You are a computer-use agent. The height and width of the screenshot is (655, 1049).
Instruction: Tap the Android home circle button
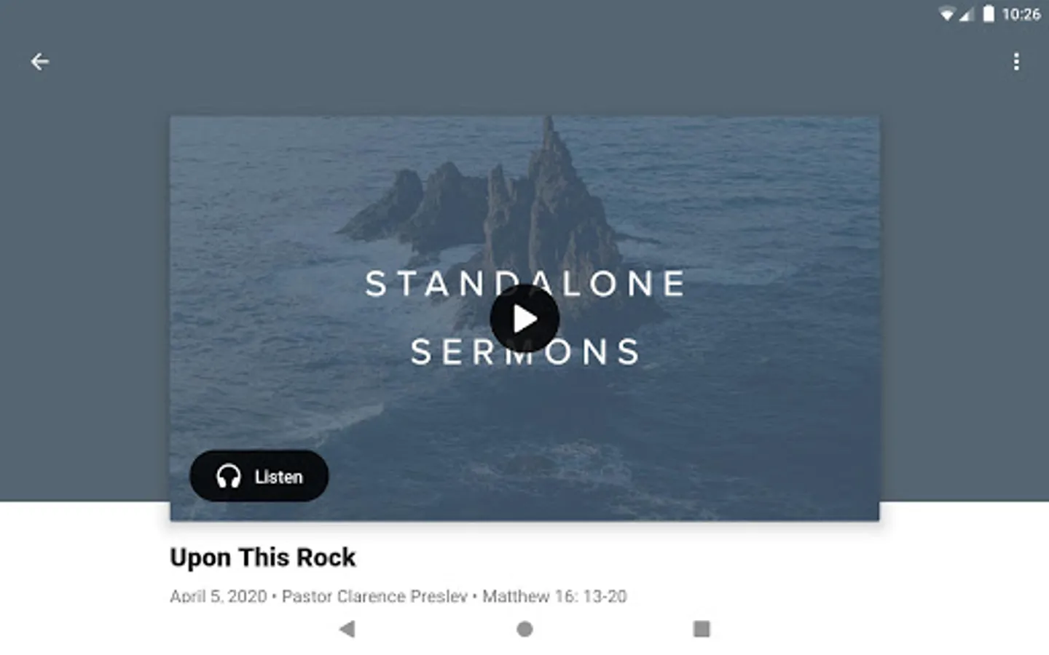tap(524, 629)
